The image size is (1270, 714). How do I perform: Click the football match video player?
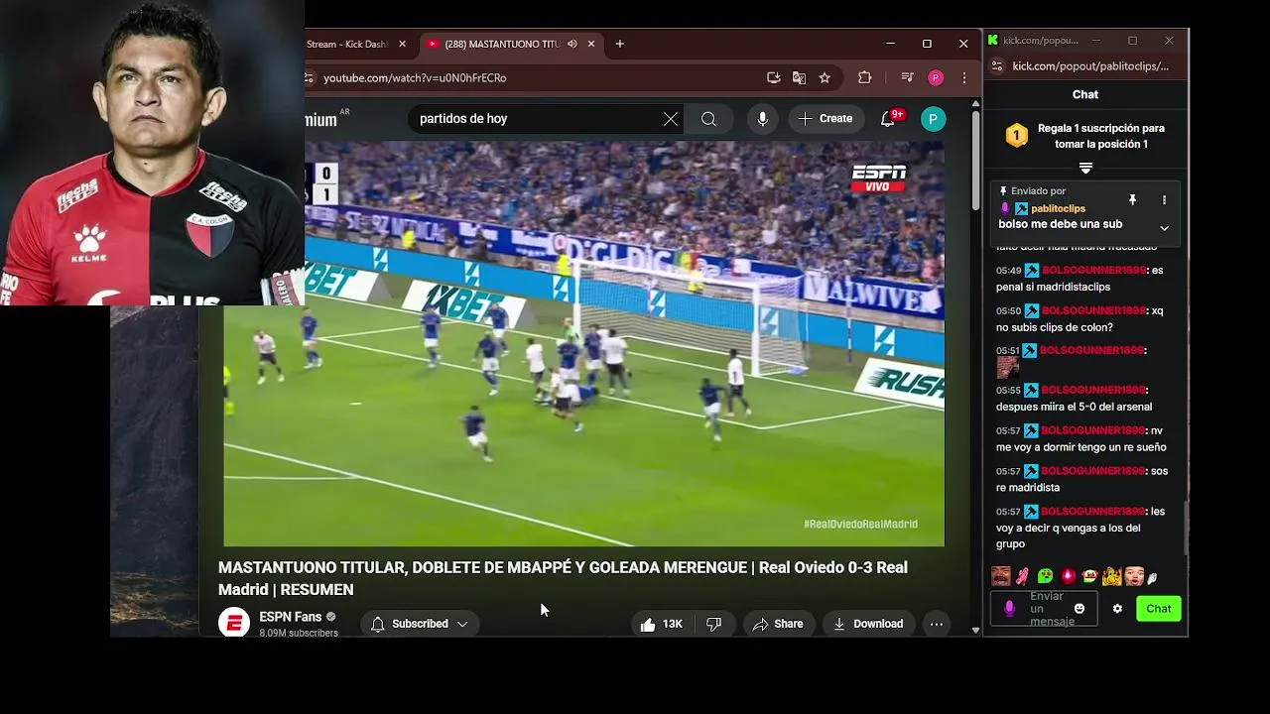click(x=583, y=343)
